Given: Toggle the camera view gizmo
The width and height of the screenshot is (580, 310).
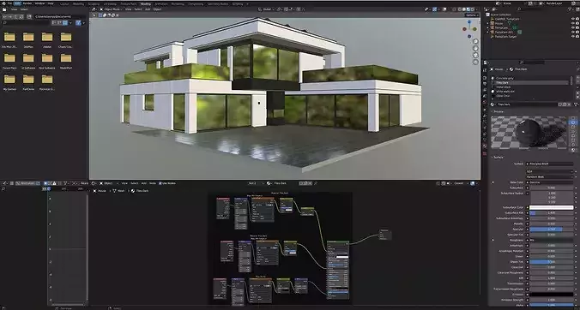Looking at the screenshot, I should pos(475,55).
